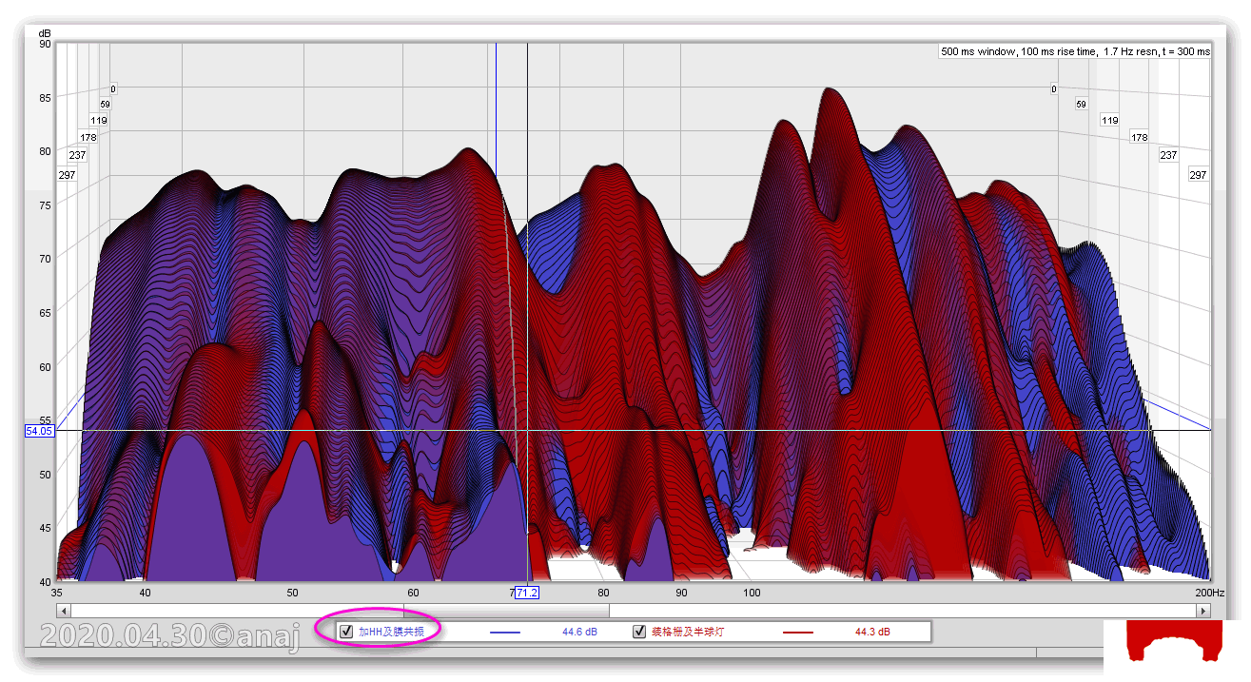Viewport: 1251px width, 682px height.
Task: Uncheck the 加HH及膜共振 trace checkbox
Action: pyautogui.click(x=346, y=632)
